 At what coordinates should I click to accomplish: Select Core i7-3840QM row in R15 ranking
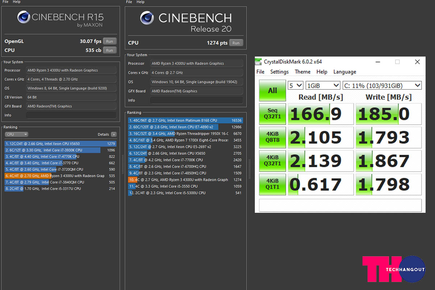(61, 182)
